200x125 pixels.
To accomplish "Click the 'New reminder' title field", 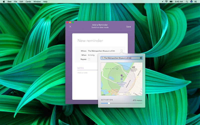I will click(x=90, y=41).
